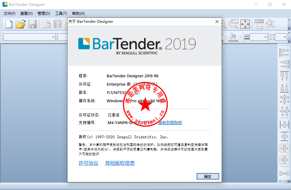Screen dimensions: 291x190
Task: Click the 复制到剪贴板 link
Action: [x=170, y=123]
